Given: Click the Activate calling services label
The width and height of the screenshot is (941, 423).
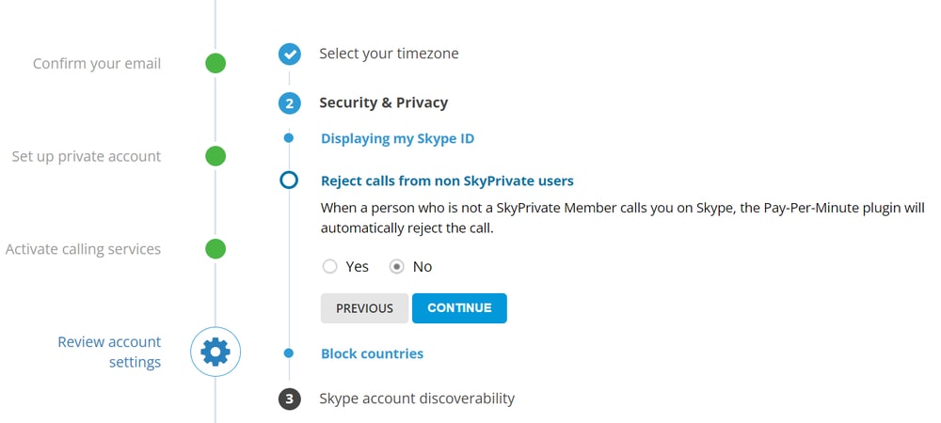Looking at the screenshot, I should (x=84, y=249).
